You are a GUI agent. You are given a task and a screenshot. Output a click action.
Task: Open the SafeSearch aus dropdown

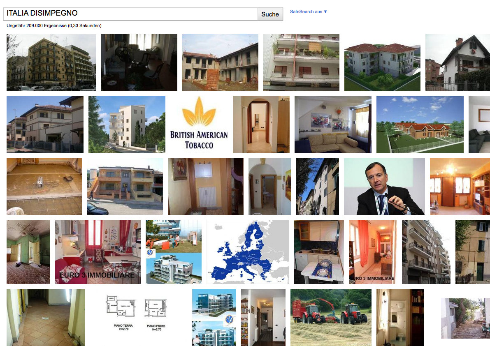tap(308, 12)
